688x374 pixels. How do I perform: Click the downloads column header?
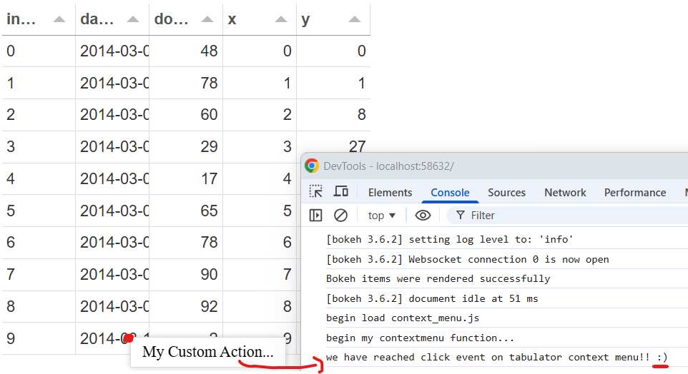pyautogui.click(x=172, y=19)
